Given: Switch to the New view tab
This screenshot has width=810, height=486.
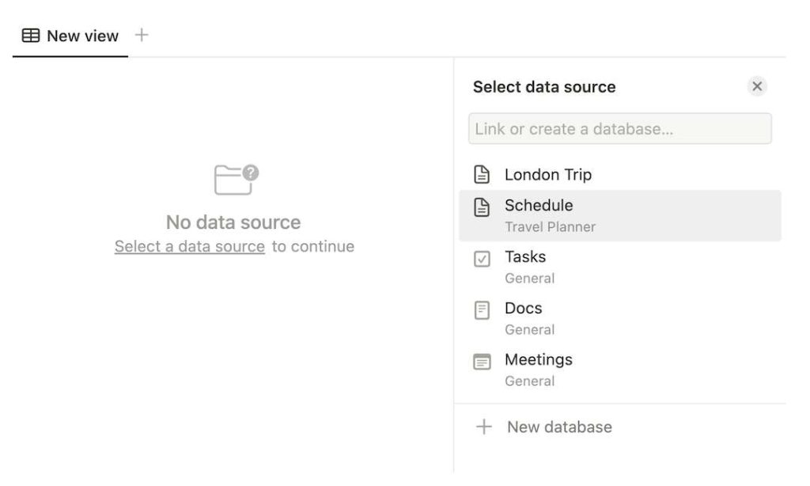Looking at the screenshot, I should click(x=82, y=35).
